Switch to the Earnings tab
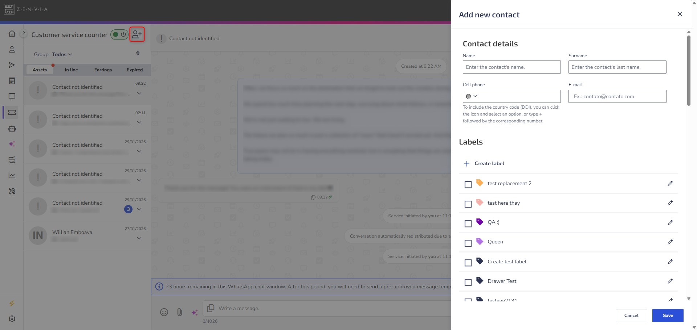The width and height of the screenshot is (697, 330). click(x=103, y=70)
